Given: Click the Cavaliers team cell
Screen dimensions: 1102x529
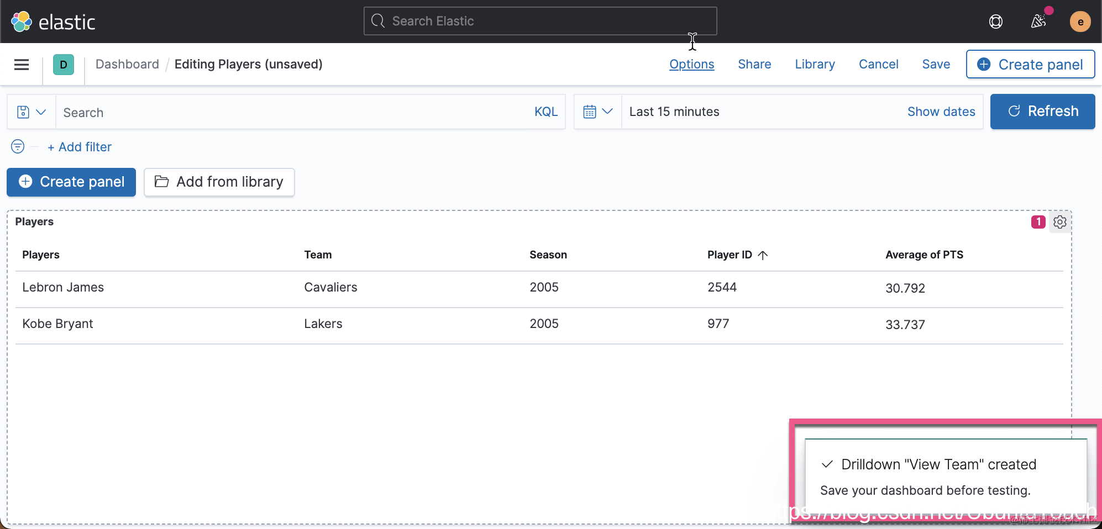Looking at the screenshot, I should click(x=330, y=287).
